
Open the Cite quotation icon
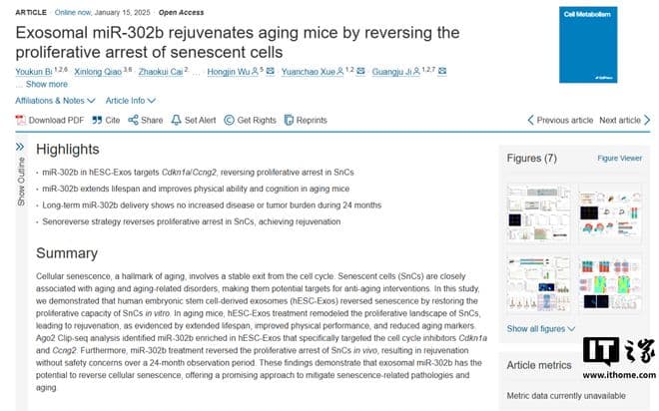[97, 120]
